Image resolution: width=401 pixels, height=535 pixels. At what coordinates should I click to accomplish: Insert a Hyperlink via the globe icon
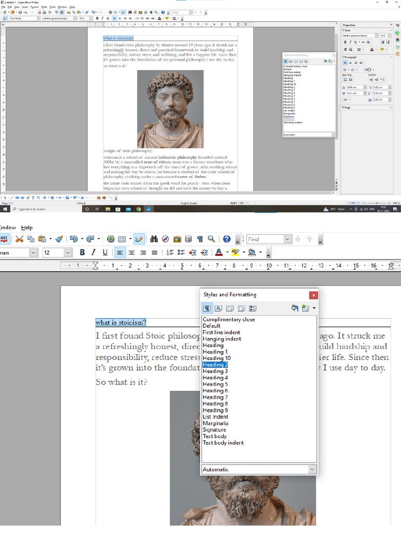pyautogui.click(x=111, y=239)
